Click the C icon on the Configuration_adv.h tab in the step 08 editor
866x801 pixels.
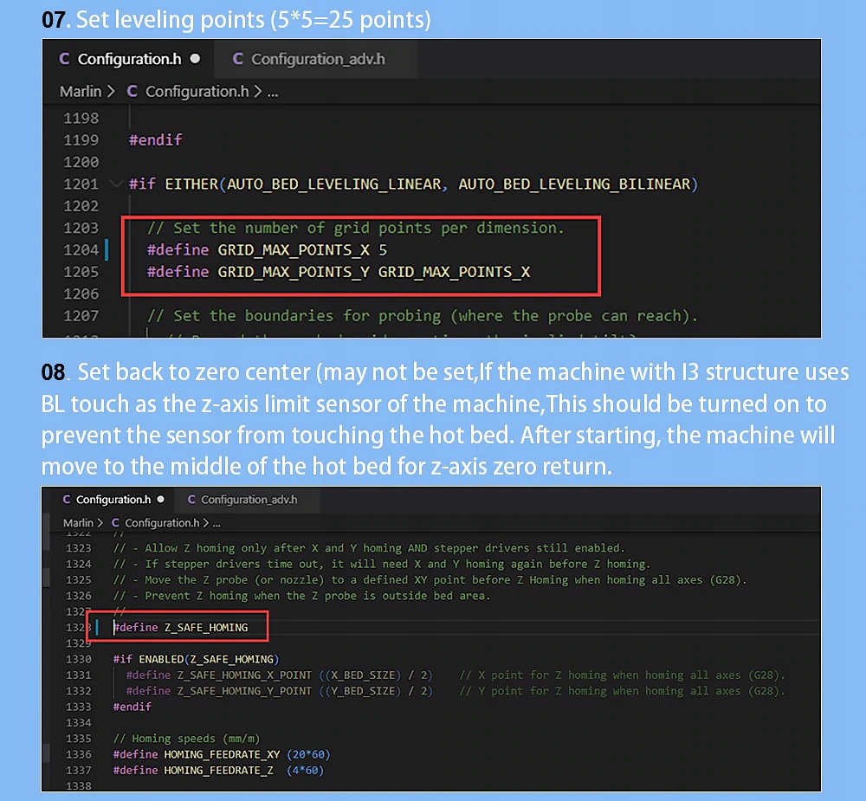(191, 500)
